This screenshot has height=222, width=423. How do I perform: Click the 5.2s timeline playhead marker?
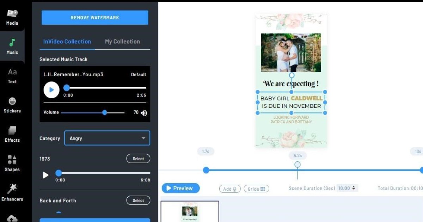pos(298,165)
